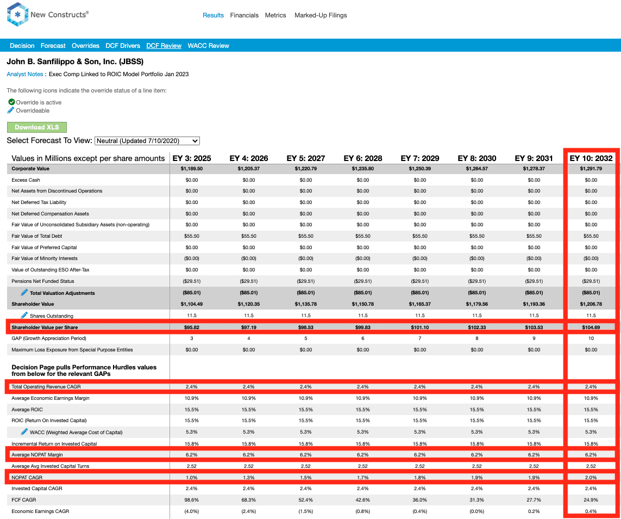Select the DCF Review menu item
The height and width of the screenshot is (519, 621).
coord(164,46)
